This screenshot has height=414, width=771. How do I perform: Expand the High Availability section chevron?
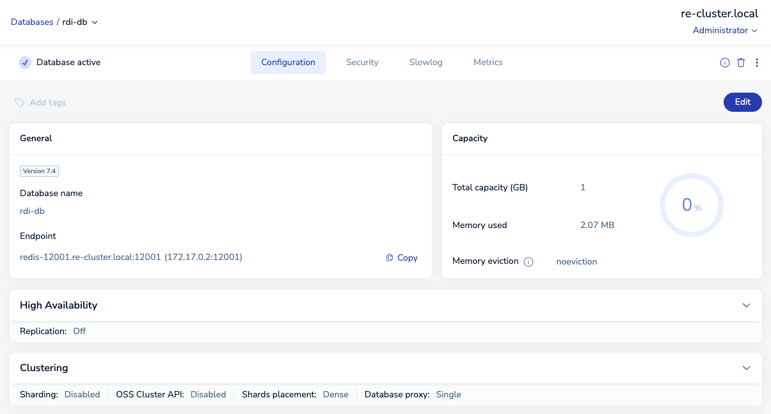[746, 305]
